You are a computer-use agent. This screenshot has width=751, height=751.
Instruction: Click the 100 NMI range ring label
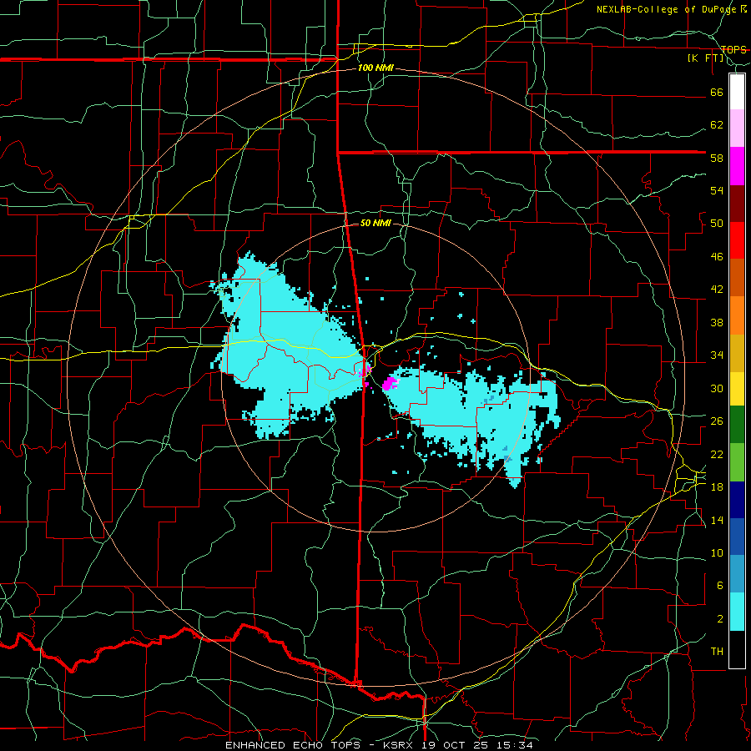tap(376, 68)
